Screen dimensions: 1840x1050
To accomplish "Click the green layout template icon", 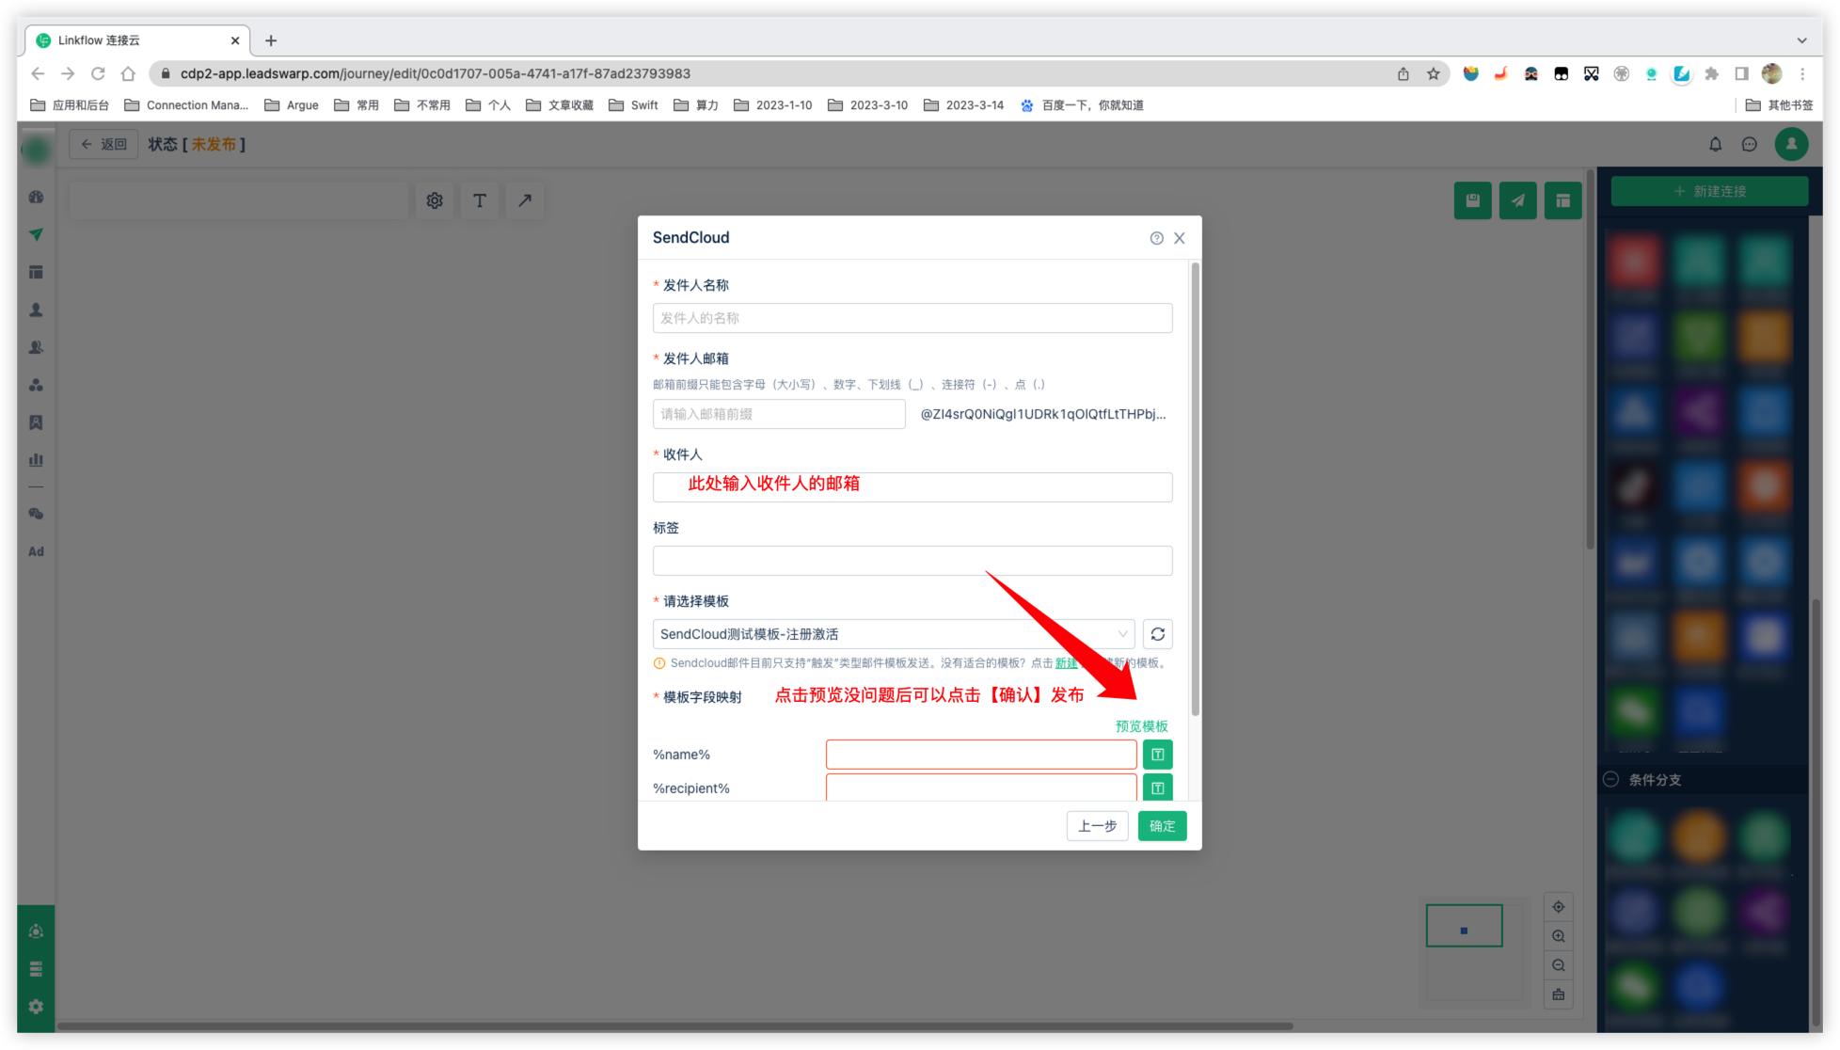I will [1562, 200].
